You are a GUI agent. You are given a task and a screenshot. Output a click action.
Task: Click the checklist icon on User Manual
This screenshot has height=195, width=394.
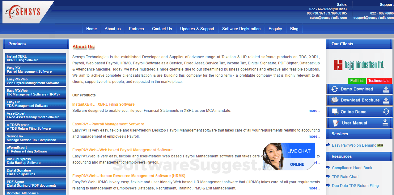(x=336, y=123)
